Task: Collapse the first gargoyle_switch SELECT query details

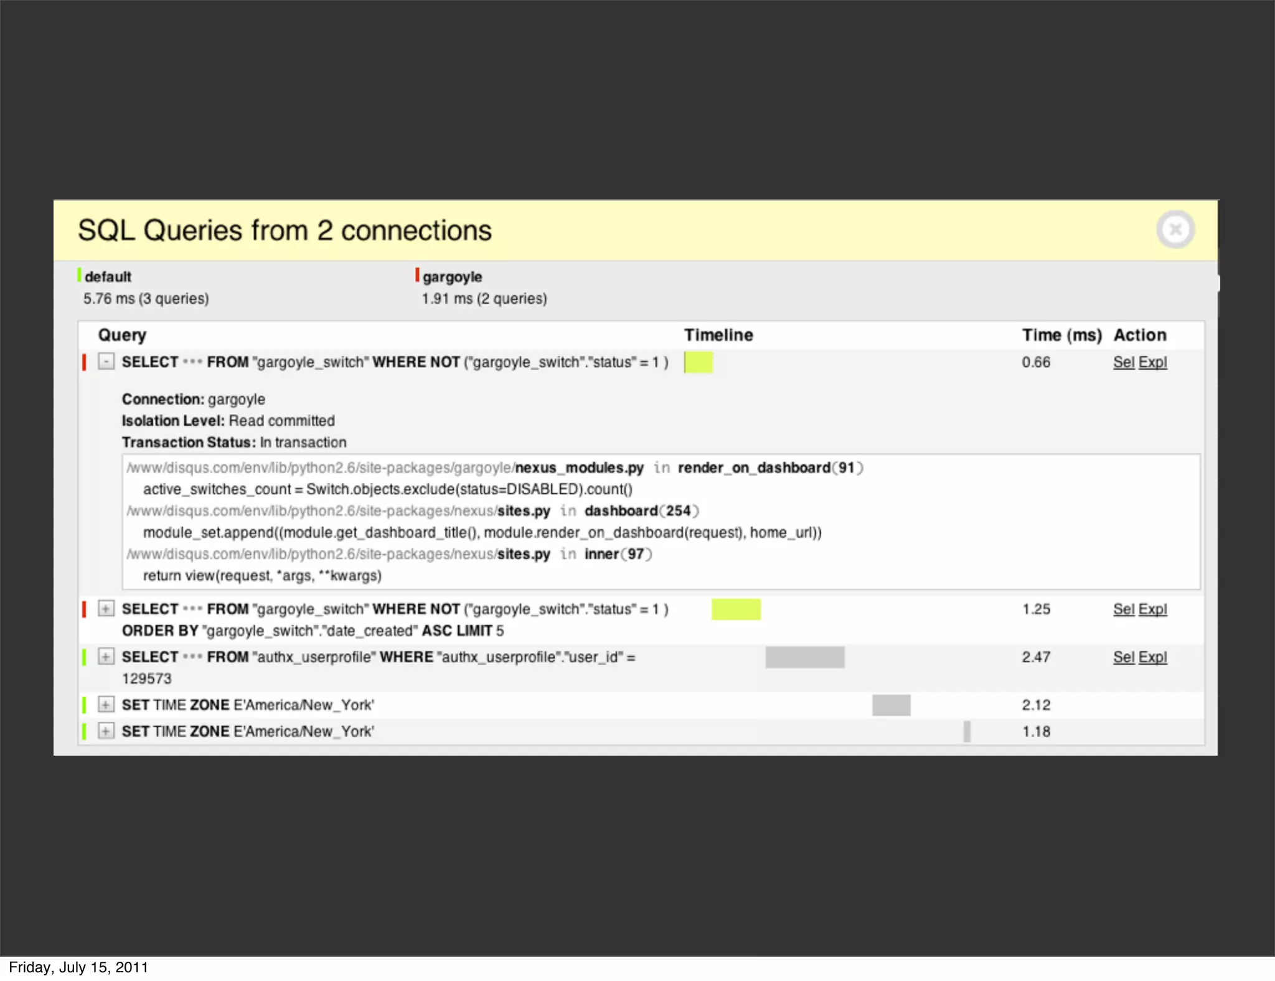Action: pyautogui.click(x=106, y=361)
